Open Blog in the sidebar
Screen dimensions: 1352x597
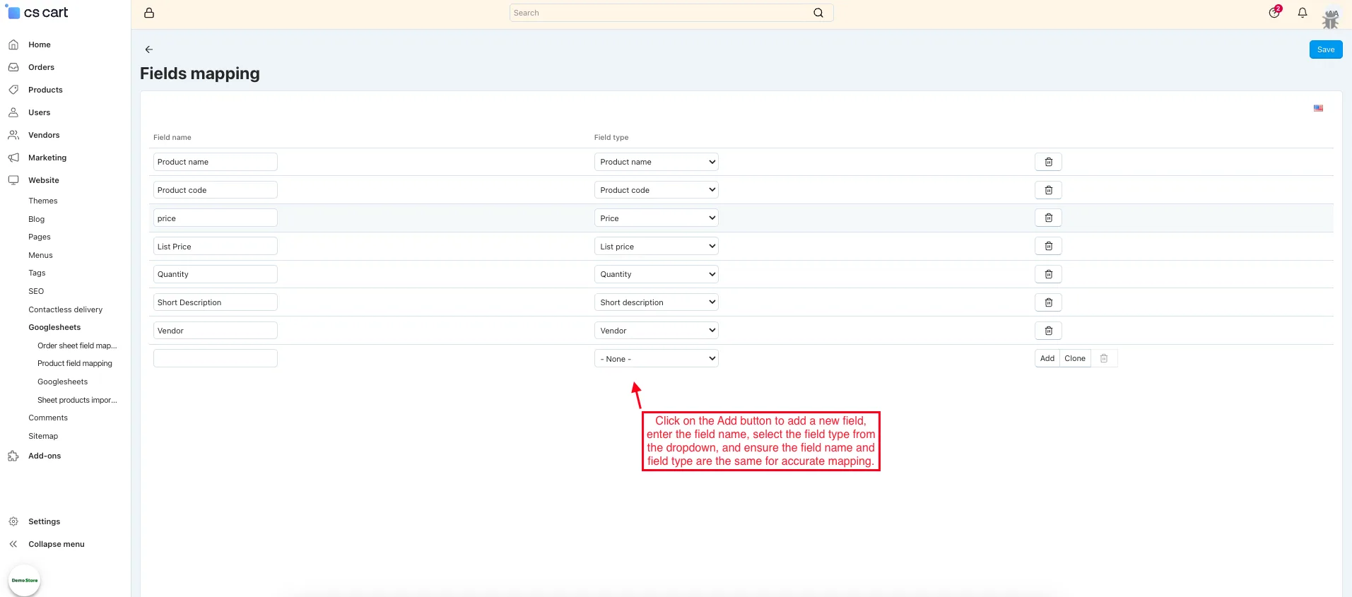click(x=37, y=219)
